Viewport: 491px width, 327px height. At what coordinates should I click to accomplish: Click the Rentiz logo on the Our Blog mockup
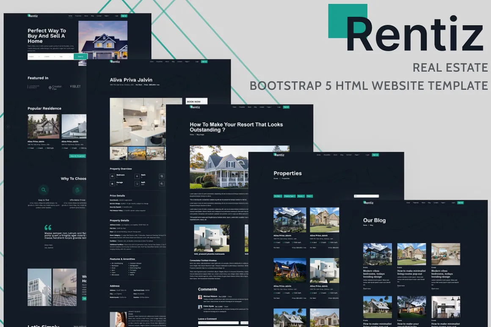pos(369,202)
